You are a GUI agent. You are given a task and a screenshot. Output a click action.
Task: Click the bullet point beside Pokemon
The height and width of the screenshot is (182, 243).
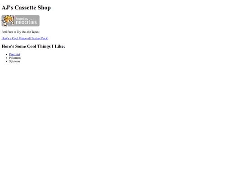click(6, 58)
